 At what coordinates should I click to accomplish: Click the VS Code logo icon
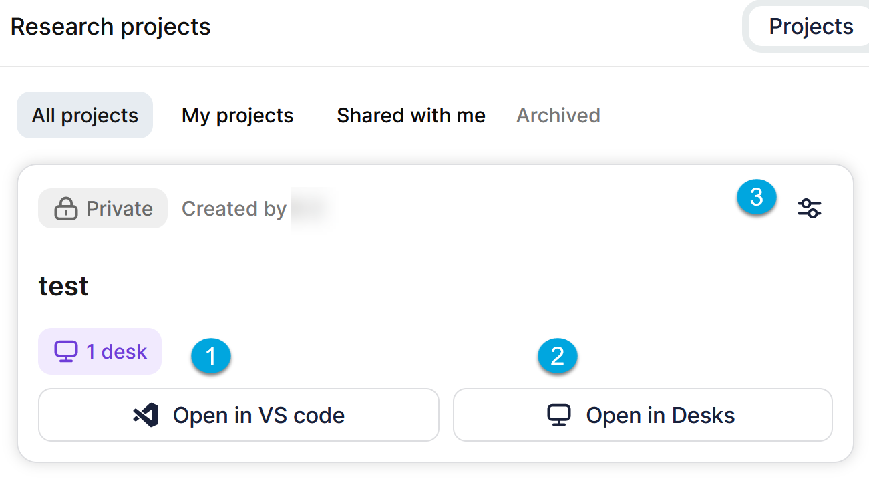point(146,415)
